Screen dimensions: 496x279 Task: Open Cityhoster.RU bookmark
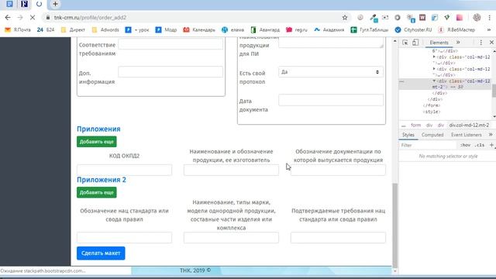pyautogui.click(x=413, y=29)
